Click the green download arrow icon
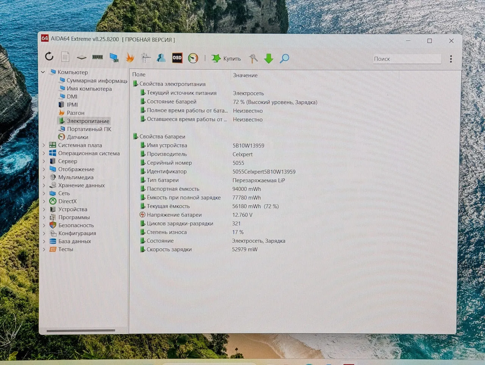This screenshot has width=485, height=365. [269, 59]
